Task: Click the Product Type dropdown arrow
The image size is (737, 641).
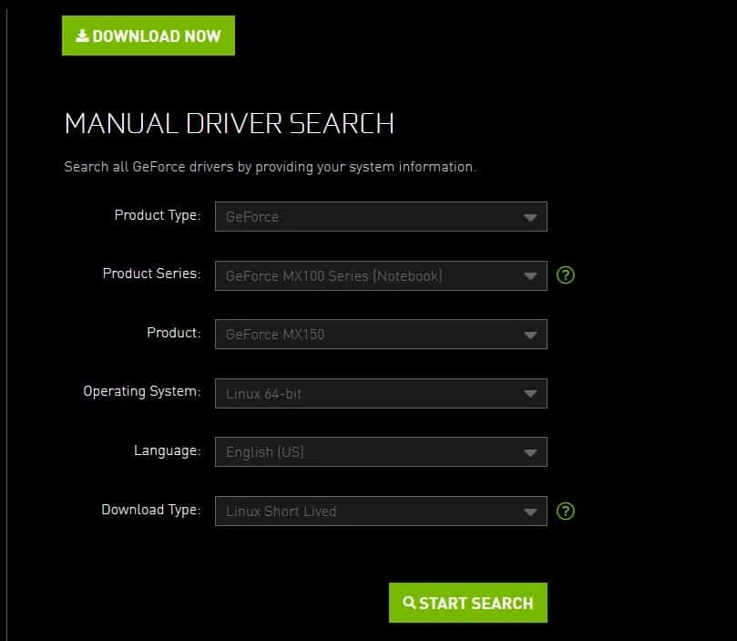Action: point(531,216)
